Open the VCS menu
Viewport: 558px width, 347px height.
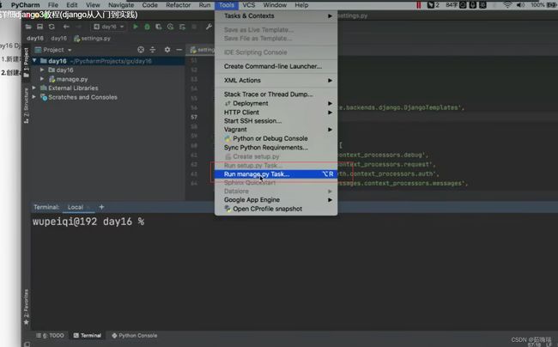(x=249, y=5)
